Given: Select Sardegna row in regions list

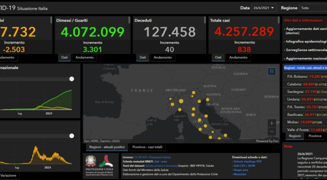Looking at the screenshot, I should point(306,92).
